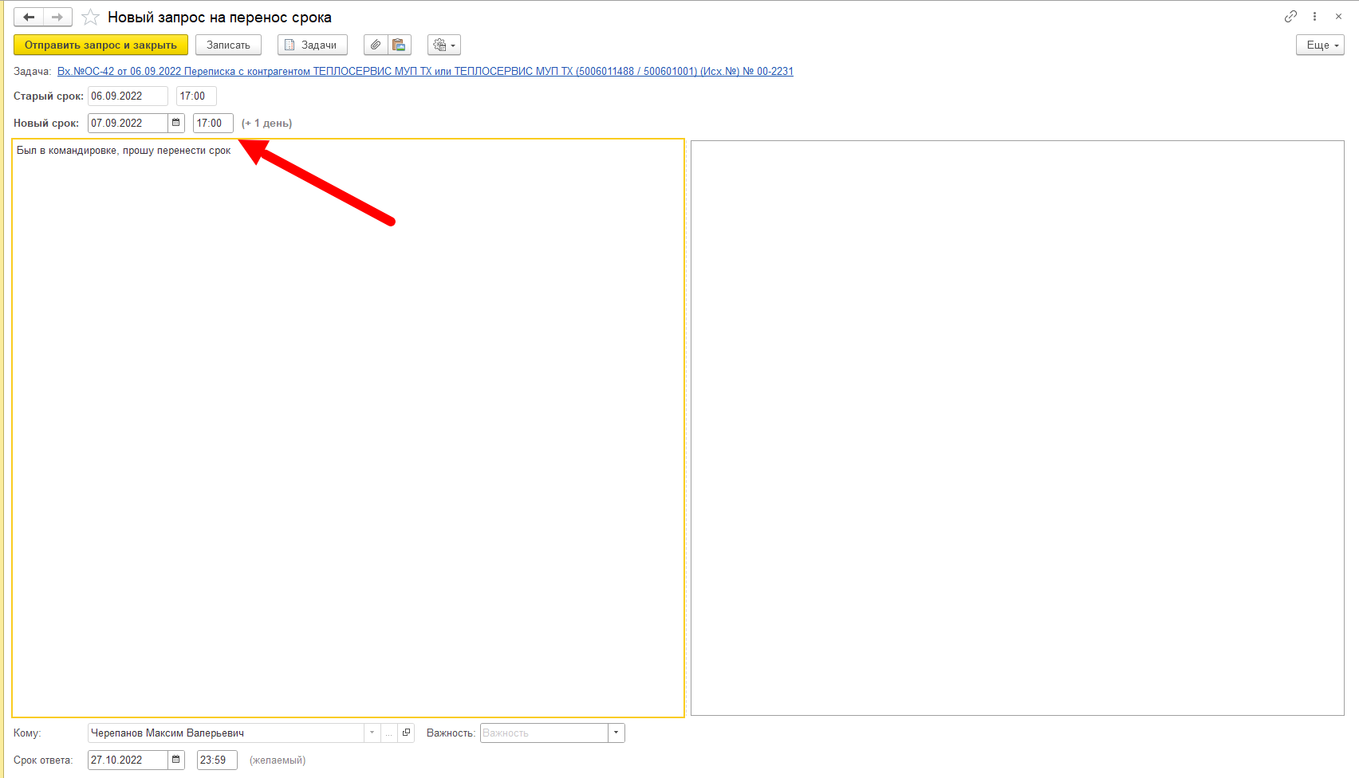Expand the Важность dropdown

tap(616, 733)
